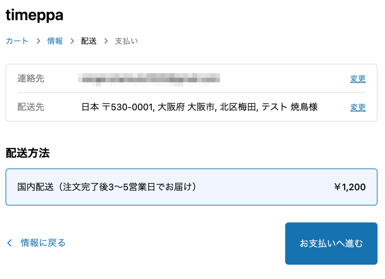
Task: Open カート from the breadcrumb
Action: point(17,41)
